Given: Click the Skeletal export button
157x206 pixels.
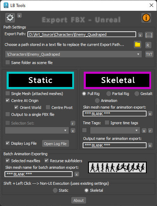Looking at the screenshot, I should (x=117, y=80).
